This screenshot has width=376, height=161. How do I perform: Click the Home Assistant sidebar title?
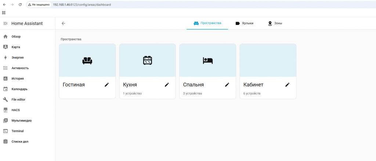click(27, 23)
